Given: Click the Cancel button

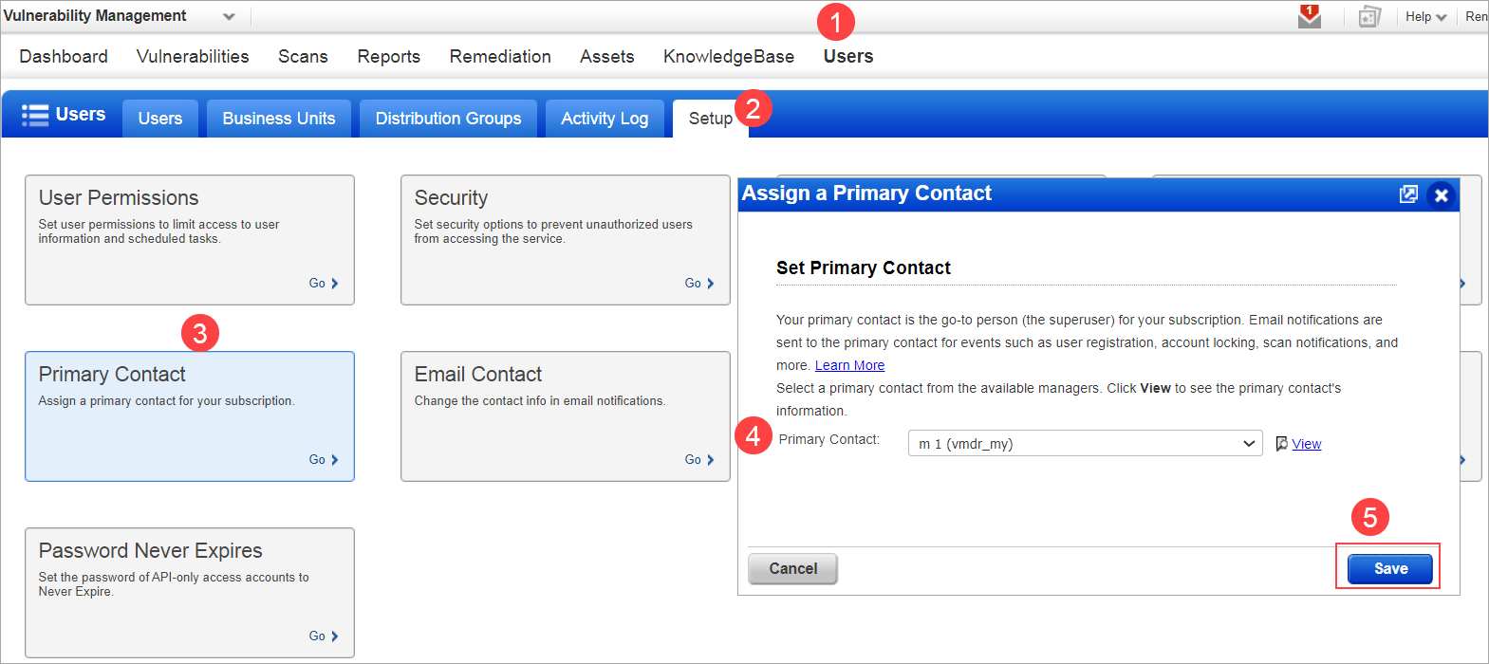Looking at the screenshot, I should pyautogui.click(x=793, y=568).
